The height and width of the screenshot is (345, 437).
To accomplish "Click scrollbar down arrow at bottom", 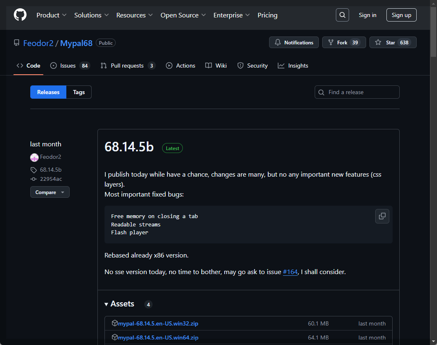I will pyautogui.click(x=433, y=341).
